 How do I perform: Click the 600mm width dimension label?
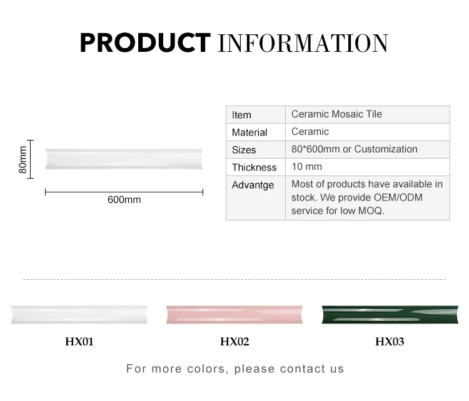click(124, 200)
